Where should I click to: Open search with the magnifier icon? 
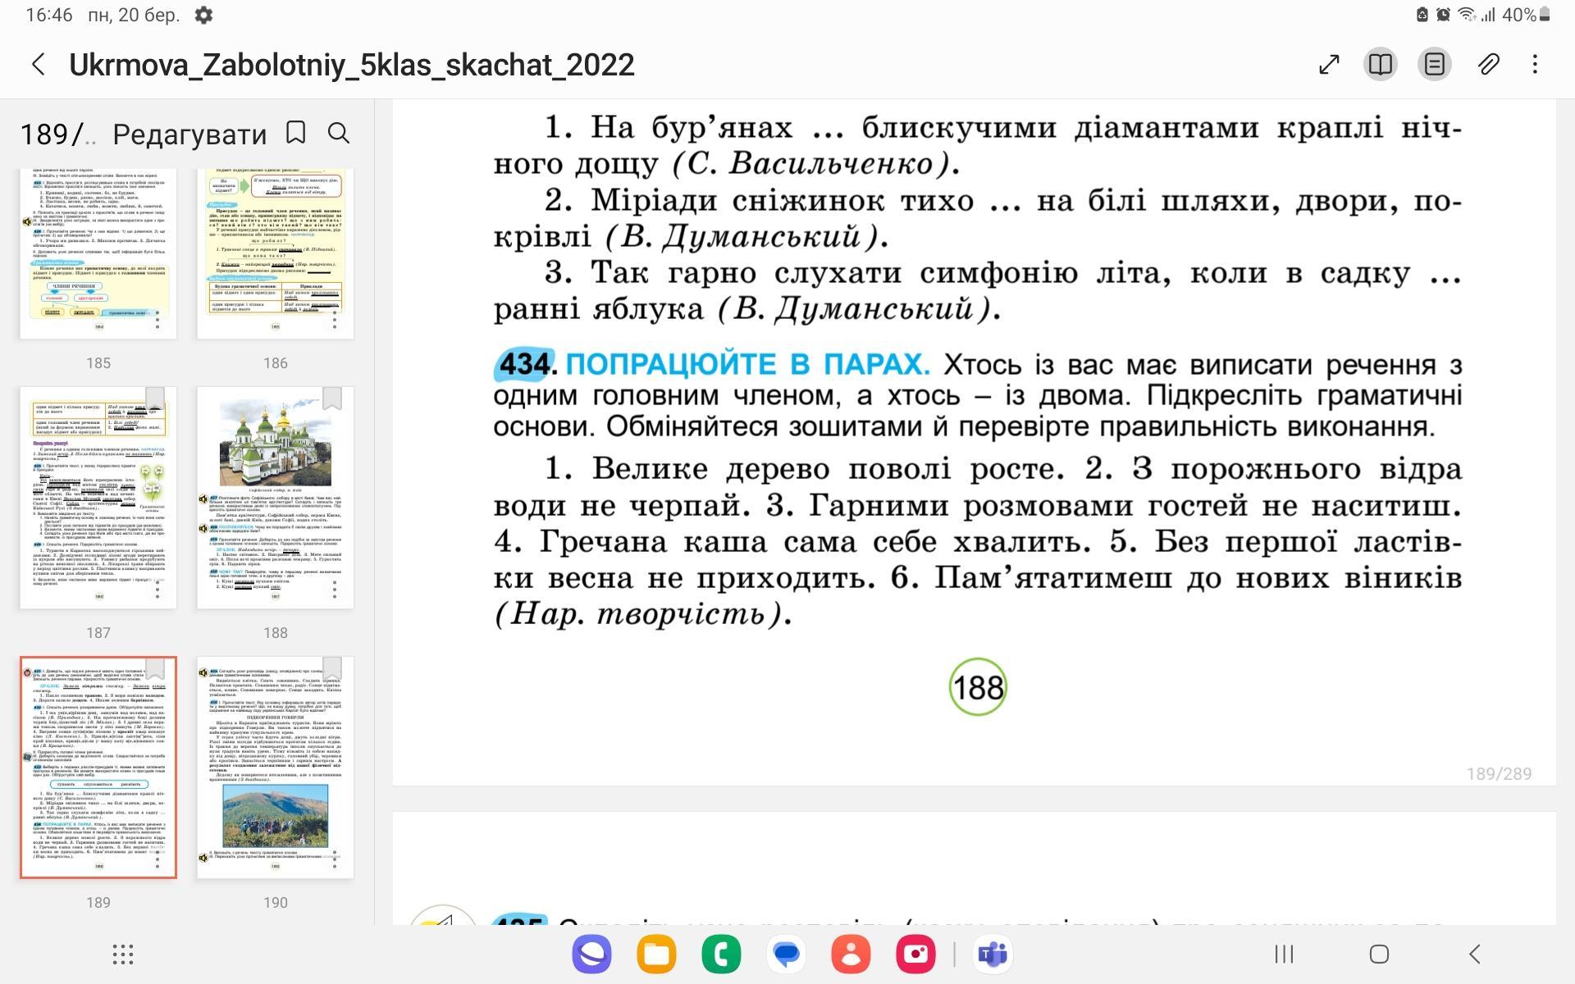click(x=339, y=133)
